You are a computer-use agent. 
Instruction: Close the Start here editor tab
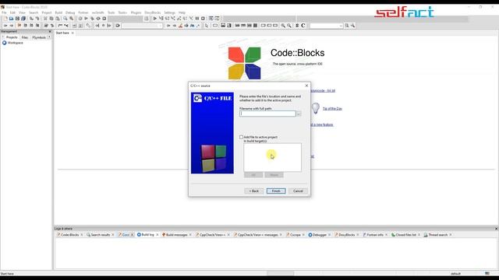click(73, 33)
